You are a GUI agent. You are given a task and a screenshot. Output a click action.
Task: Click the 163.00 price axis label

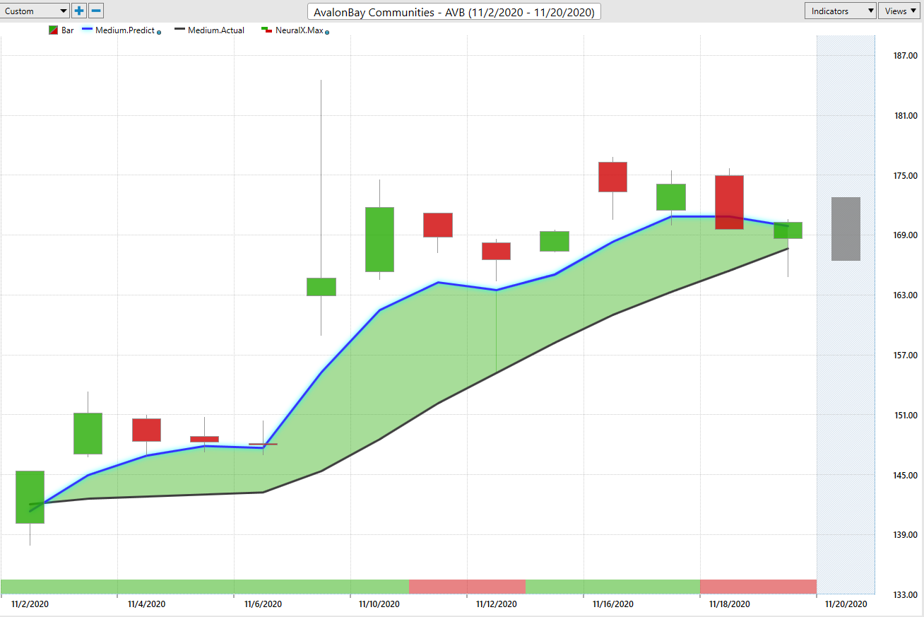coord(906,295)
